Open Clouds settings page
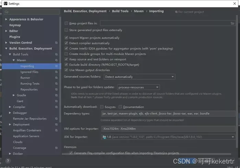This screenshot has width=240, height=168. 18,142
